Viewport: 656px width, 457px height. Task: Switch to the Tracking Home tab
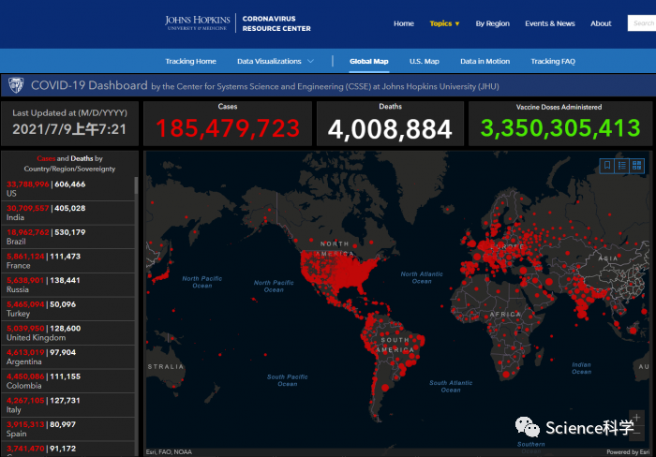tap(191, 61)
